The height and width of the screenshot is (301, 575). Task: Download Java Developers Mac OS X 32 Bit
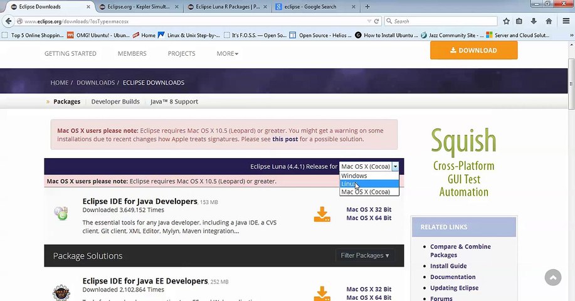coord(369,209)
